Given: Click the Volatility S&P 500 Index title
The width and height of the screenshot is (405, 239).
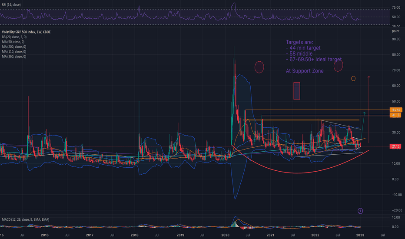Looking at the screenshot, I should (26, 32).
